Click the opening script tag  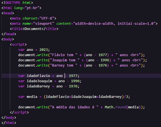coord(18,45)
